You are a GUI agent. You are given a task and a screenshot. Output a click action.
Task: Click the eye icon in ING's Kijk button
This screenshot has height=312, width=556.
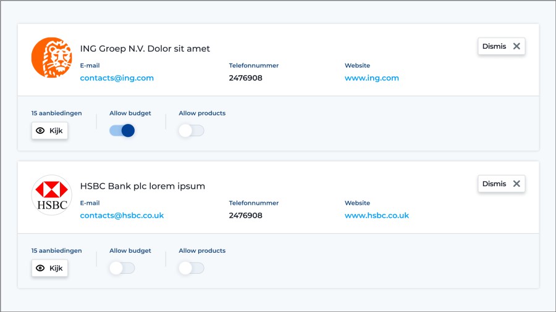pyautogui.click(x=41, y=131)
